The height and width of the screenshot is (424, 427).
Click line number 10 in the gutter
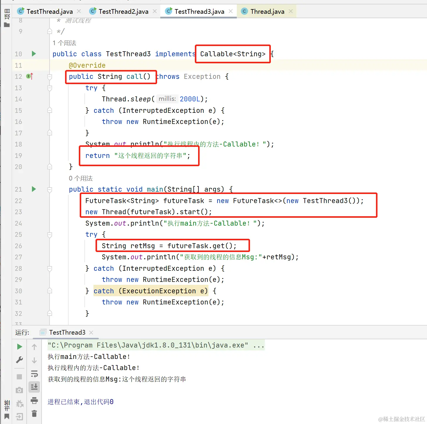click(18, 54)
